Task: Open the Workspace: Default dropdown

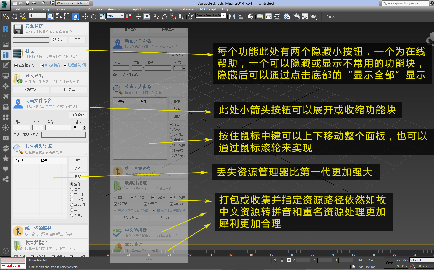Action: pyautogui.click(x=72, y=3)
